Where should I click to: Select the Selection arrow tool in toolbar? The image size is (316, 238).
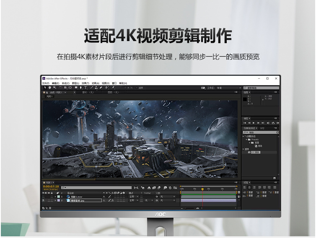[45, 88]
